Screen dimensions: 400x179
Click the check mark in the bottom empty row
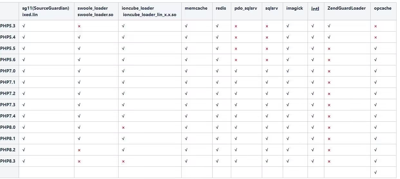pos(376,172)
